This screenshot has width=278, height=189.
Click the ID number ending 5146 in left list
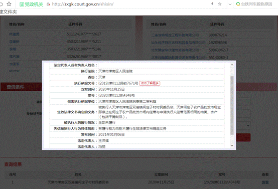pos(84,49)
